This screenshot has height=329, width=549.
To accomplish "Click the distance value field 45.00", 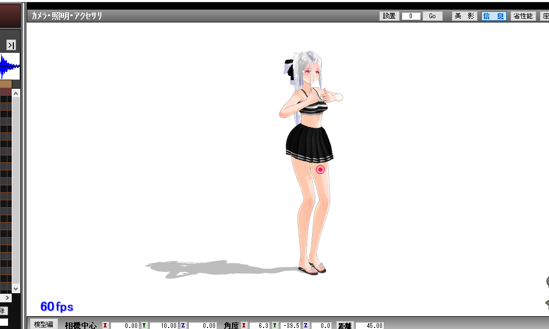I will [x=369, y=325].
